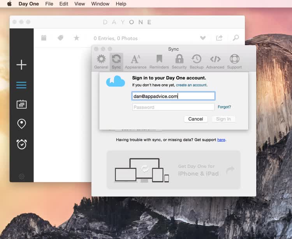
Task: Open Reminders preferences tab
Action: point(159,62)
